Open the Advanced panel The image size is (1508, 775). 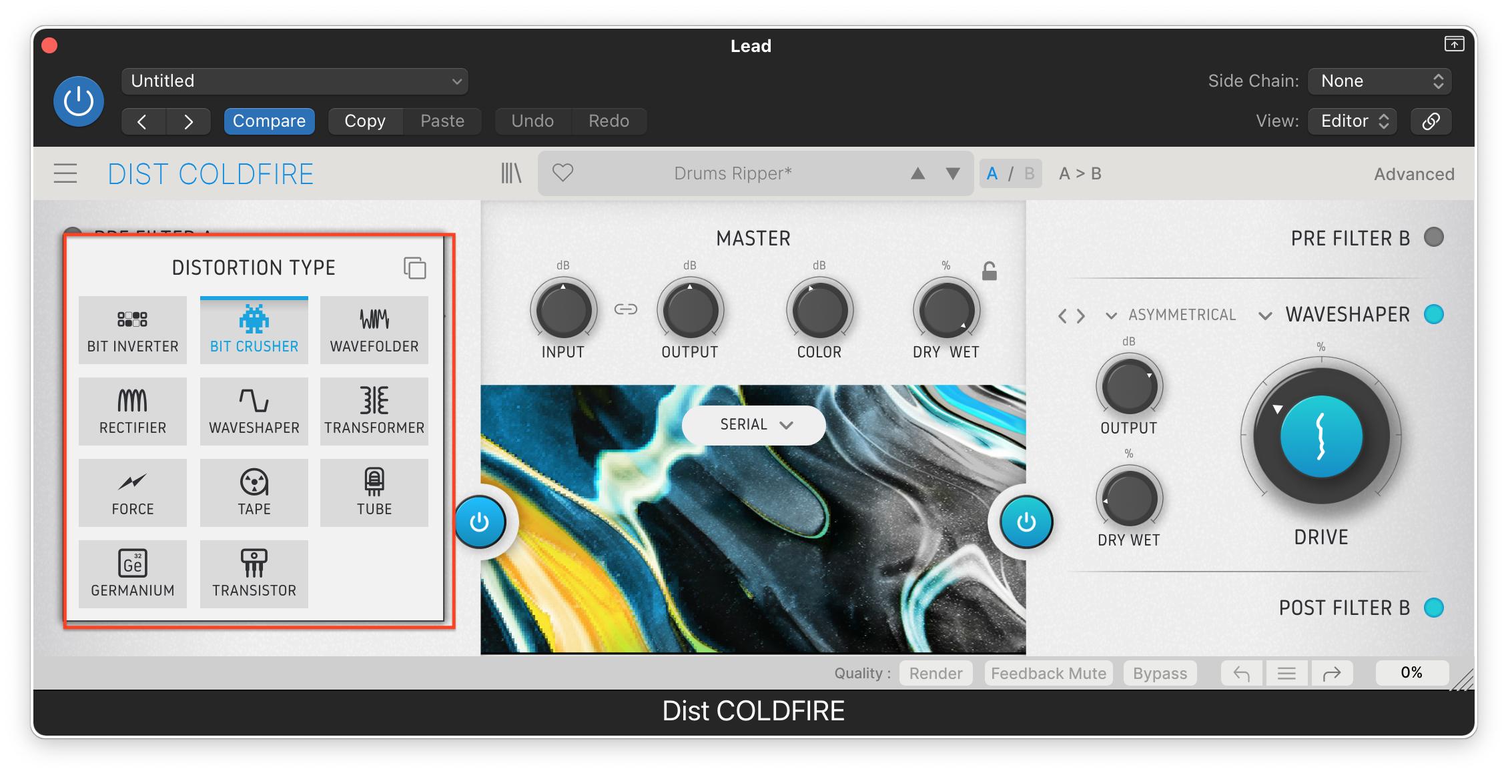[x=1414, y=174]
